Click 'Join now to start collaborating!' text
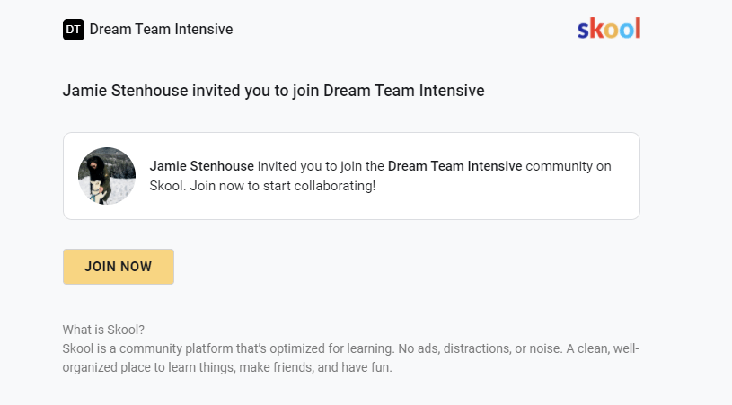Image resolution: width=732 pixels, height=405 pixels. click(x=282, y=186)
